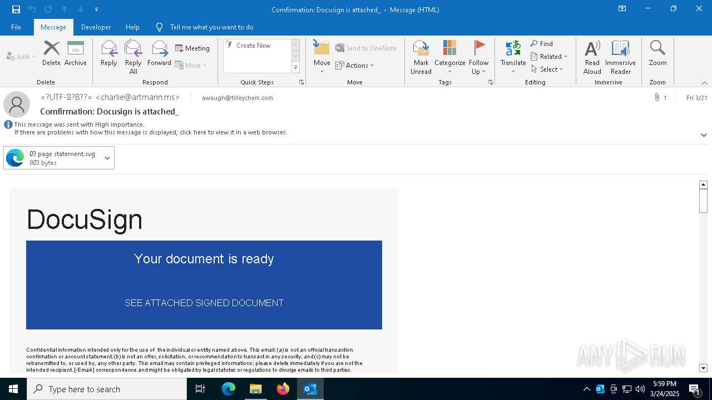Open the Help tab

tap(132, 27)
